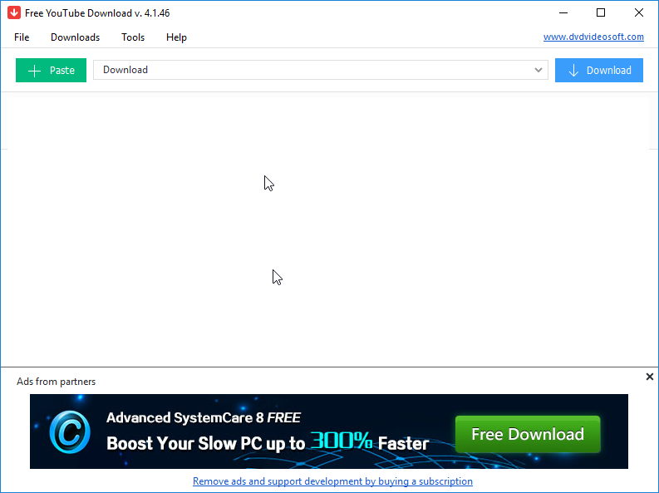
Task: Expand the Download format dropdown arrow
Action: click(x=538, y=70)
